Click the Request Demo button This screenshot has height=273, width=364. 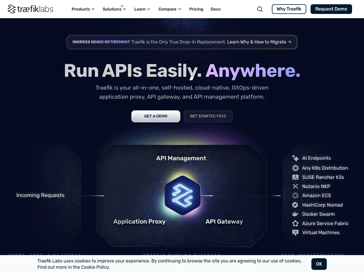[331, 9]
